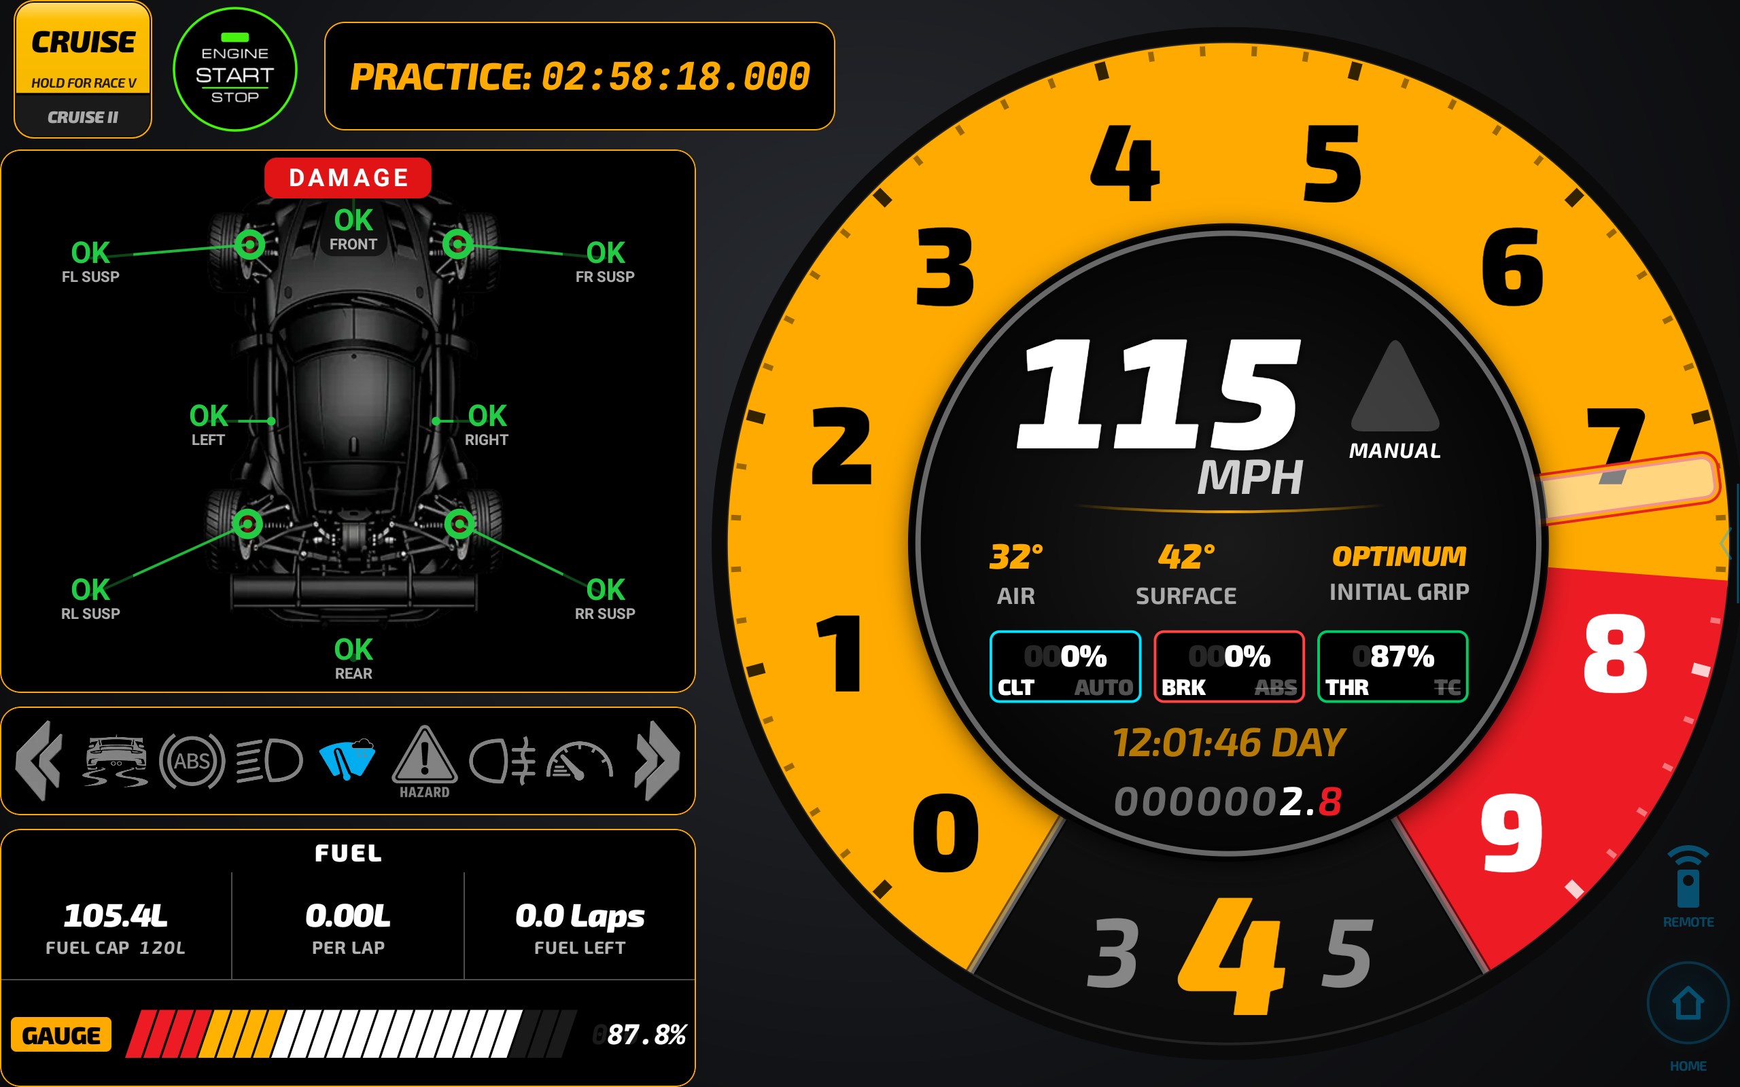Click the 12:01:46 DAY clock

[x=1229, y=743]
